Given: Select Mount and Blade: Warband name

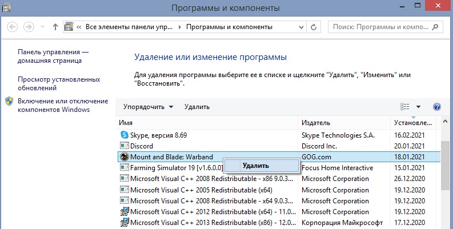Looking at the screenshot, I should point(171,157).
